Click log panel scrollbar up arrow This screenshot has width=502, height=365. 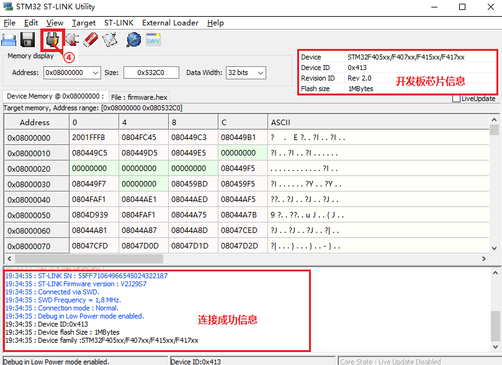tap(495, 273)
